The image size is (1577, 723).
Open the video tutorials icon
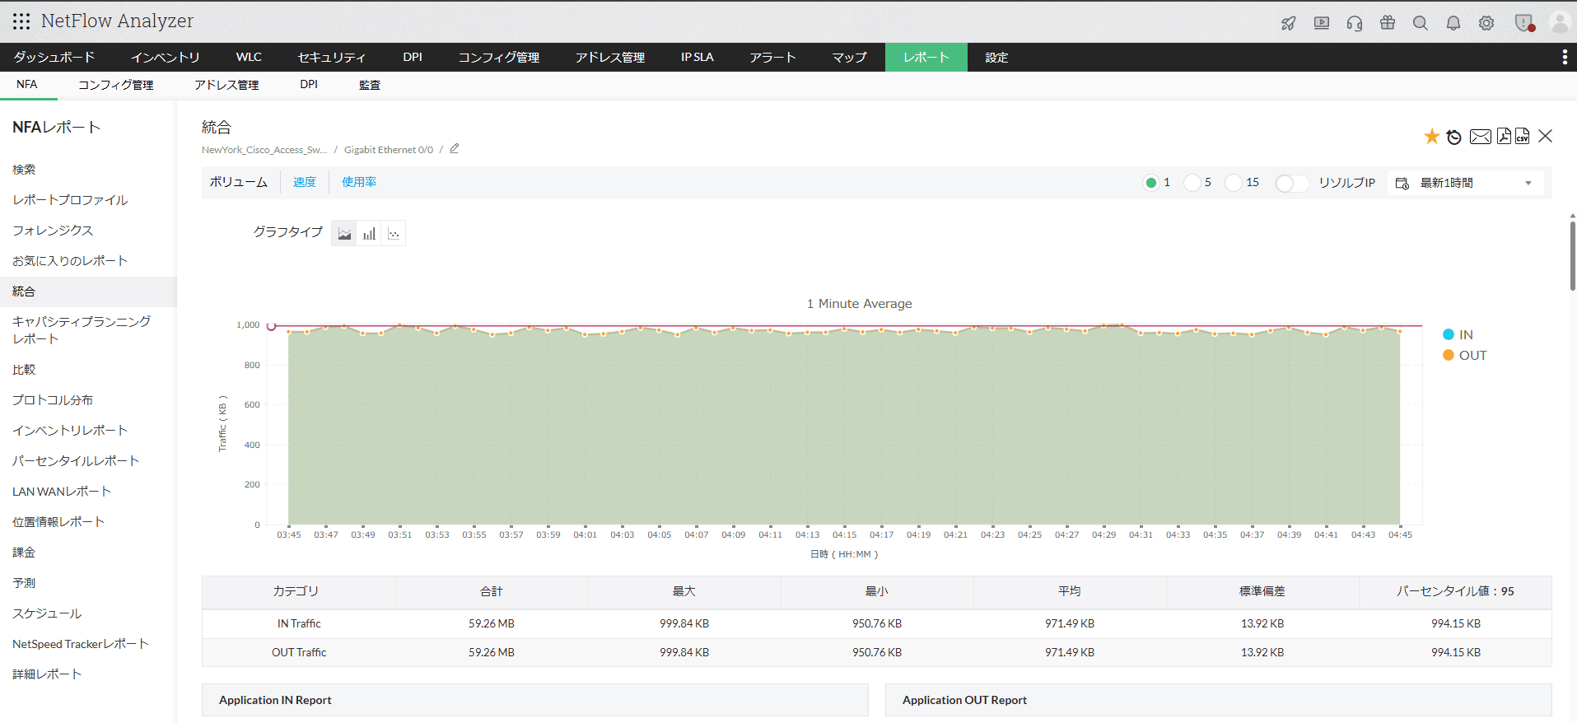click(1322, 23)
